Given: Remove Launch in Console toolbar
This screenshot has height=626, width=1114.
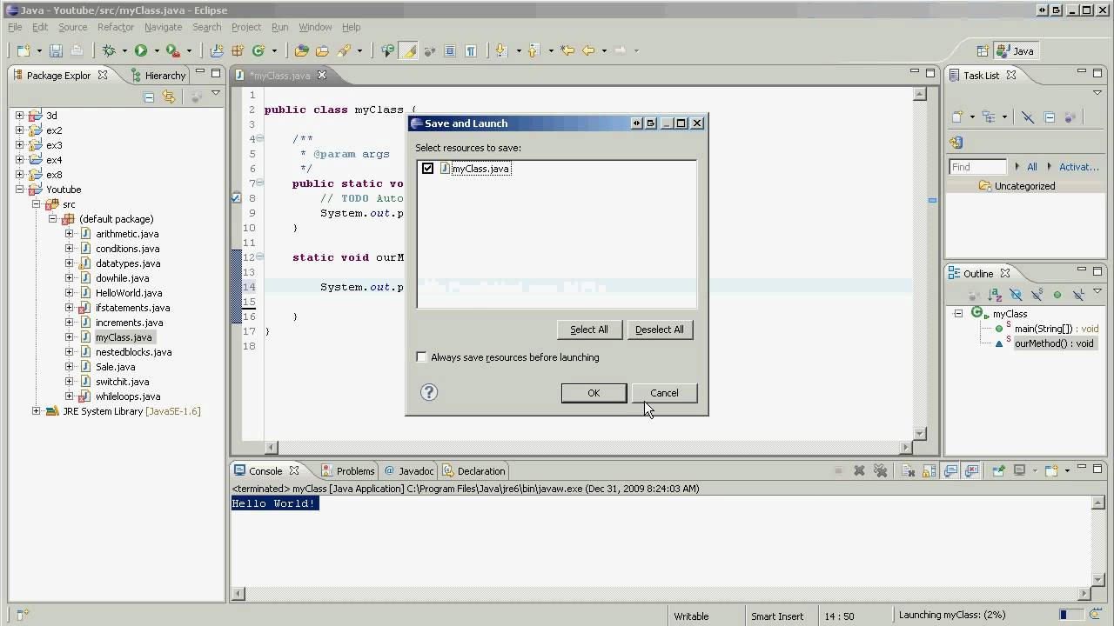Looking at the screenshot, I should click(x=859, y=471).
